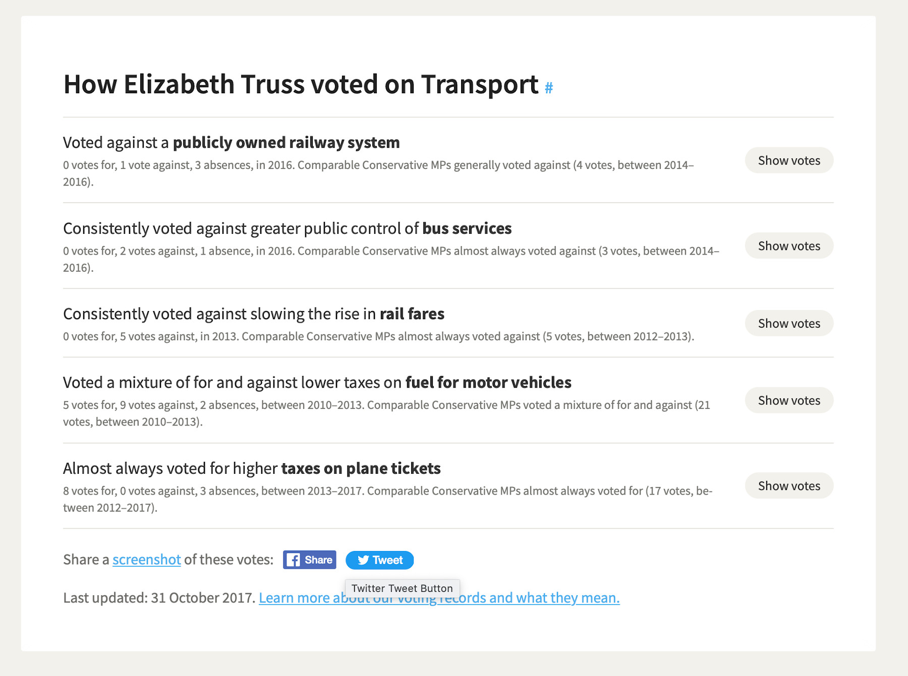
Task: Show votes on taxes on plane tickets
Action: tap(788, 486)
